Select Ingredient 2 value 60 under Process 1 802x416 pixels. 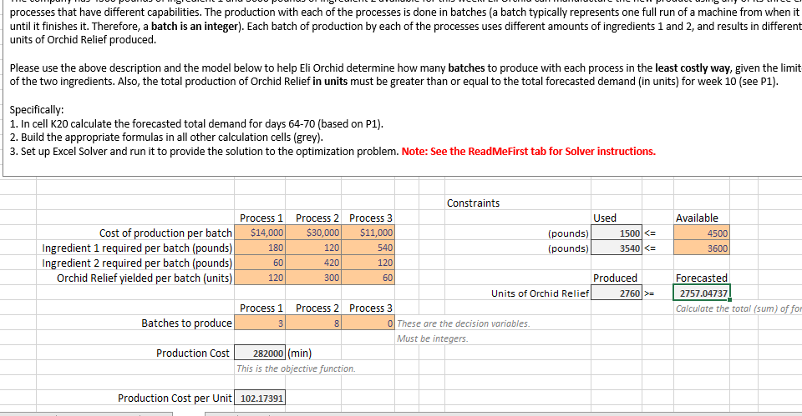pos(260,263)
